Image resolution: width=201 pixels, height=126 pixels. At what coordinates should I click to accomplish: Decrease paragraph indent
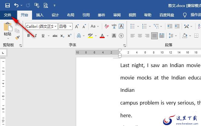click(170, 26)
